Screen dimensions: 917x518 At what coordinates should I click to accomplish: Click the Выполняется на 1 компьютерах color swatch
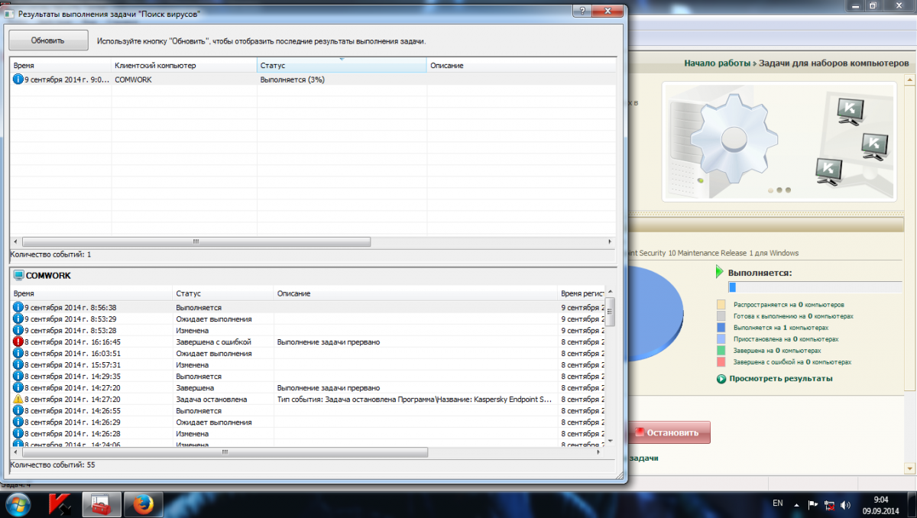(x=721, y=327)
